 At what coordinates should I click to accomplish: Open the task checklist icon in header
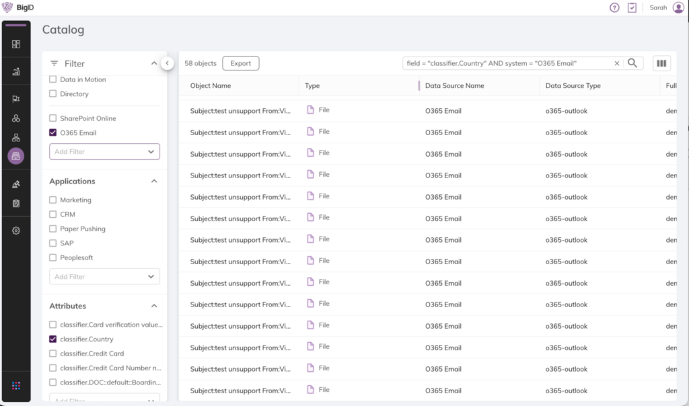(632, 8)
